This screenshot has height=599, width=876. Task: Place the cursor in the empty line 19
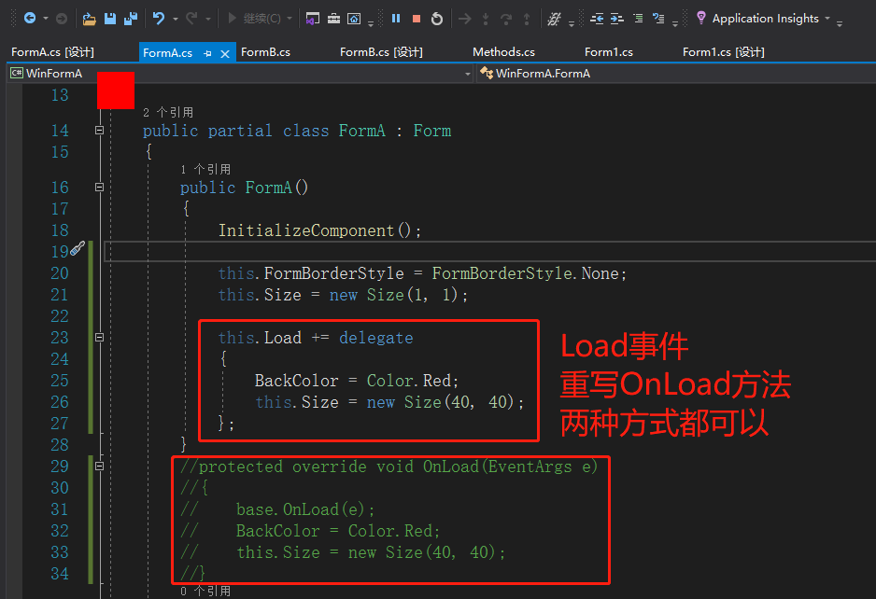tap(490, 252)
